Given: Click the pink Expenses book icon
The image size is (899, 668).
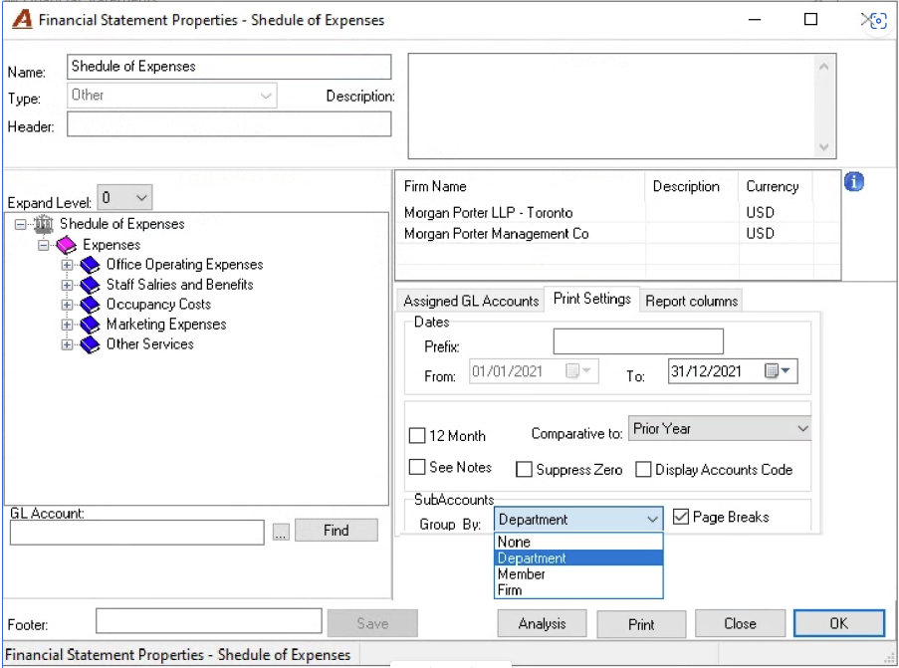Looking at the screenshot, I should (x=67, y=245).
